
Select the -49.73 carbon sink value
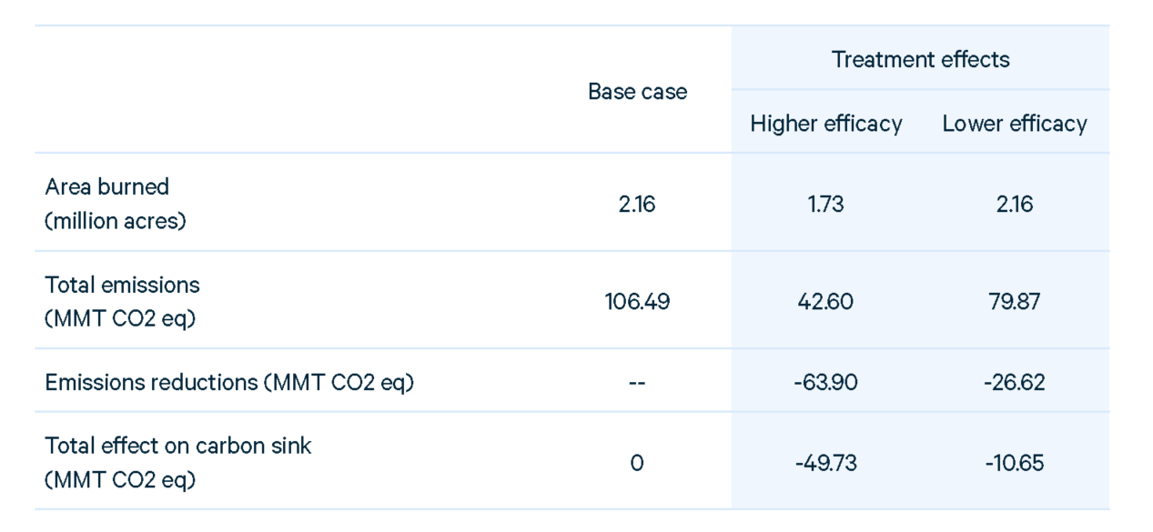(x=825, y=464)
